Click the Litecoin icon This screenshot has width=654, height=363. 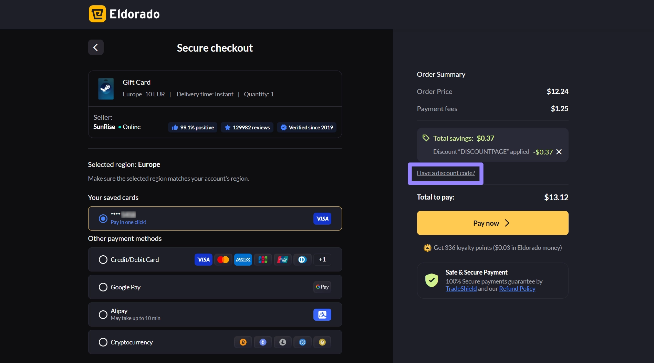click(283, 342)
